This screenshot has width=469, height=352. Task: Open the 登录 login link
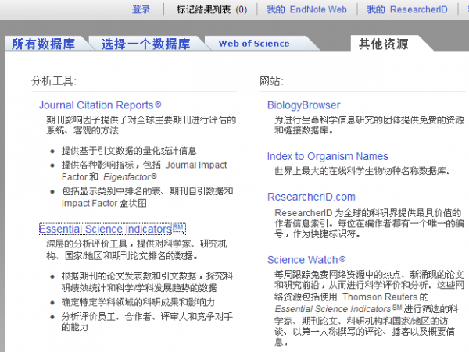pyautogui.click(x=141, y=9)
